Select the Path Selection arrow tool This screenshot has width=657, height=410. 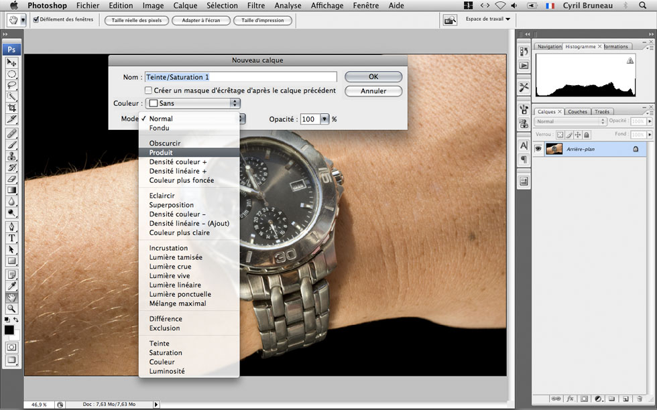click(x=11, y=250)
